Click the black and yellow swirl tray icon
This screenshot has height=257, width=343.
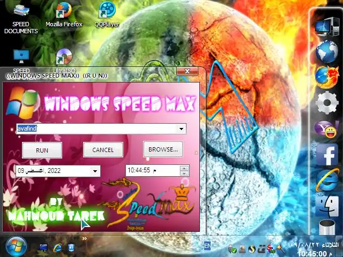pyautogui.click(x=252, y=248)
